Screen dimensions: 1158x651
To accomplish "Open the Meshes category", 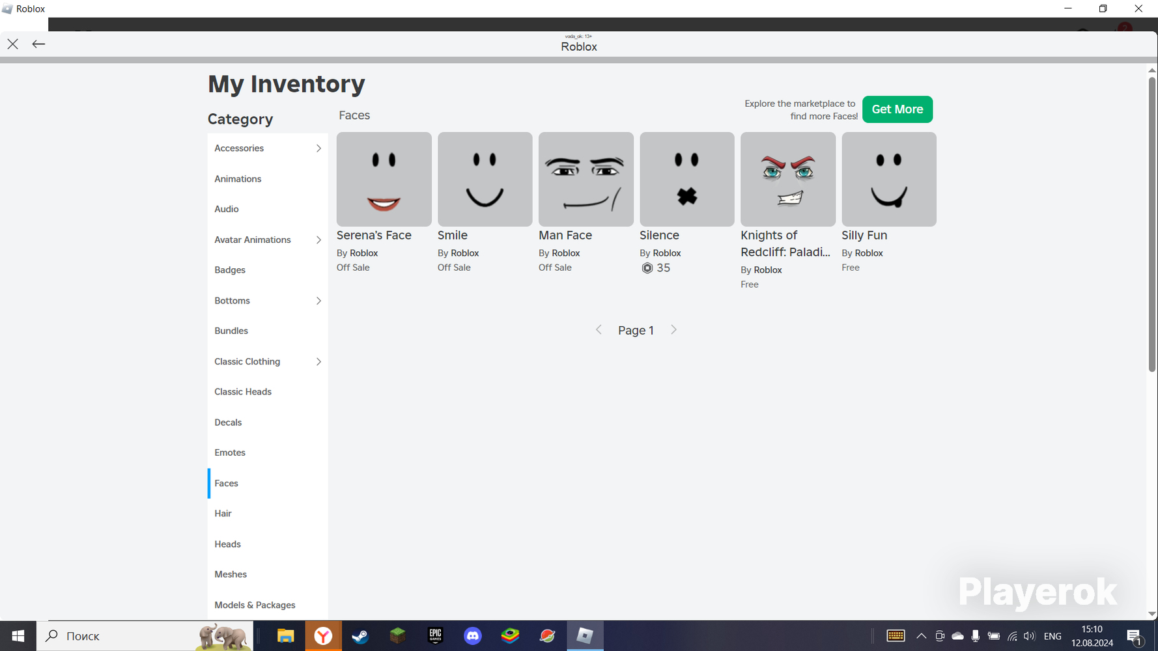I will pos(268,574).
